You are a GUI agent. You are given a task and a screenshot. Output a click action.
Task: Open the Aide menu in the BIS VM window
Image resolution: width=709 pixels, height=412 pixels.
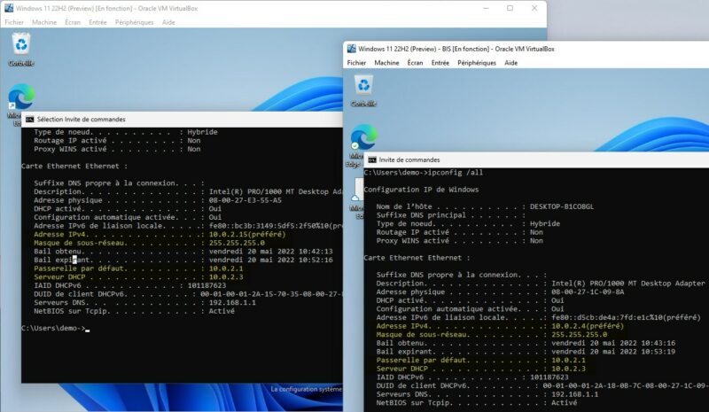[510, 63]
